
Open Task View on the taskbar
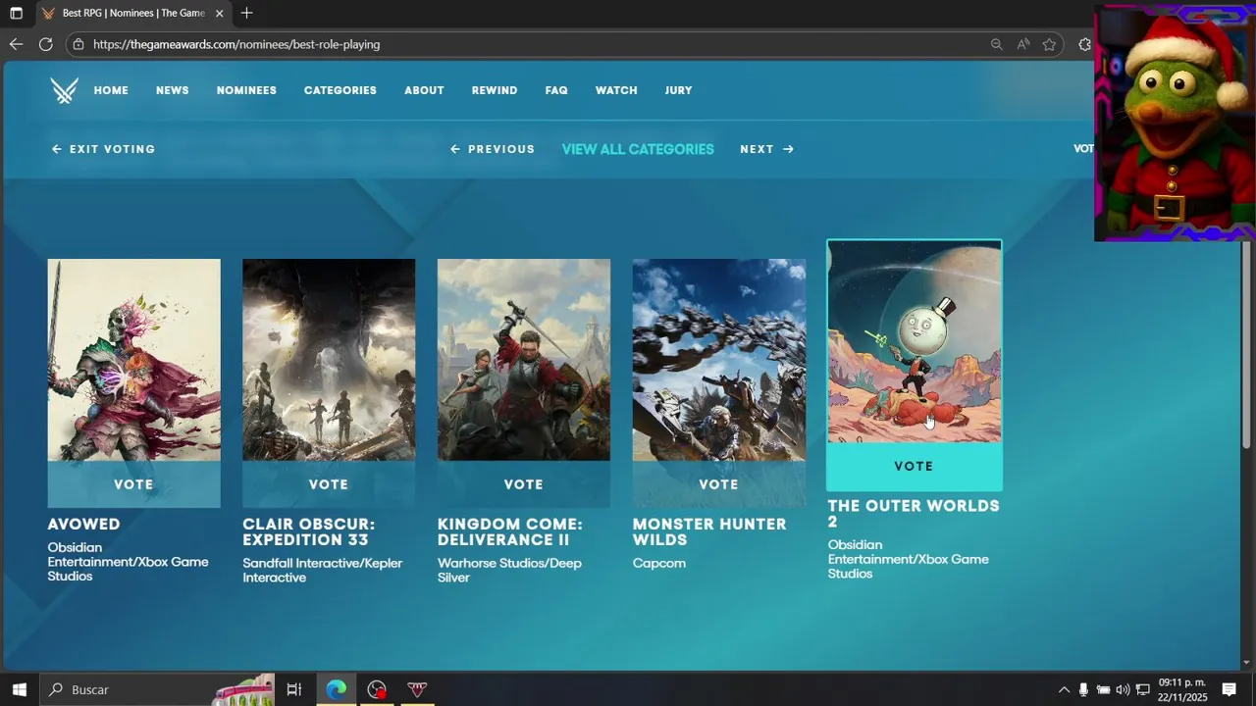(x=293, y=689)
